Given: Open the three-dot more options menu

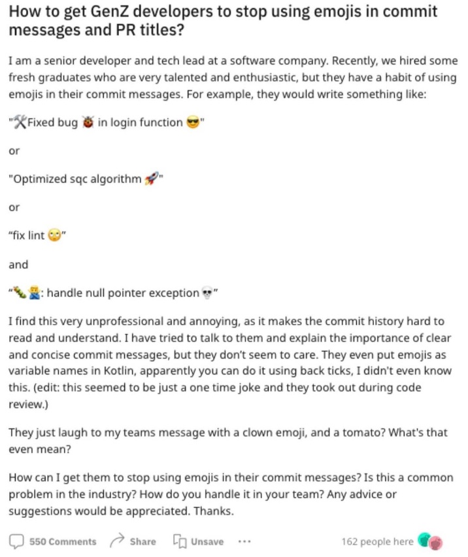Looking at the screenshot, I should pyautogui.click(x=244, y=541).
